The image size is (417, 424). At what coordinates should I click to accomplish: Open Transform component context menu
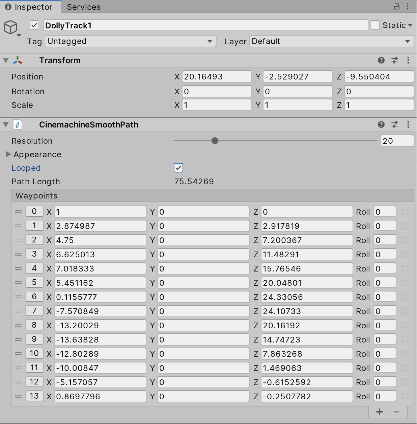[408, 60]
